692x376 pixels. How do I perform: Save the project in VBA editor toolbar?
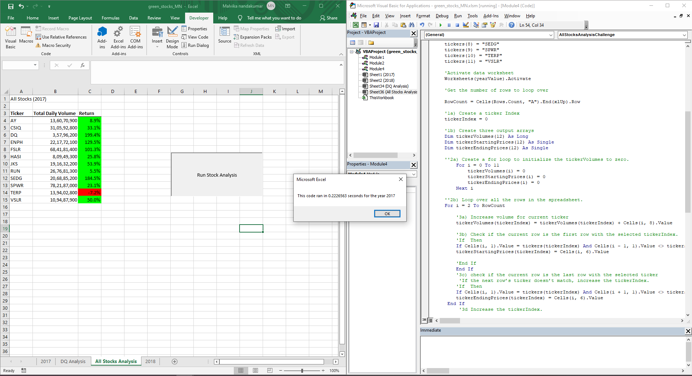376,25
